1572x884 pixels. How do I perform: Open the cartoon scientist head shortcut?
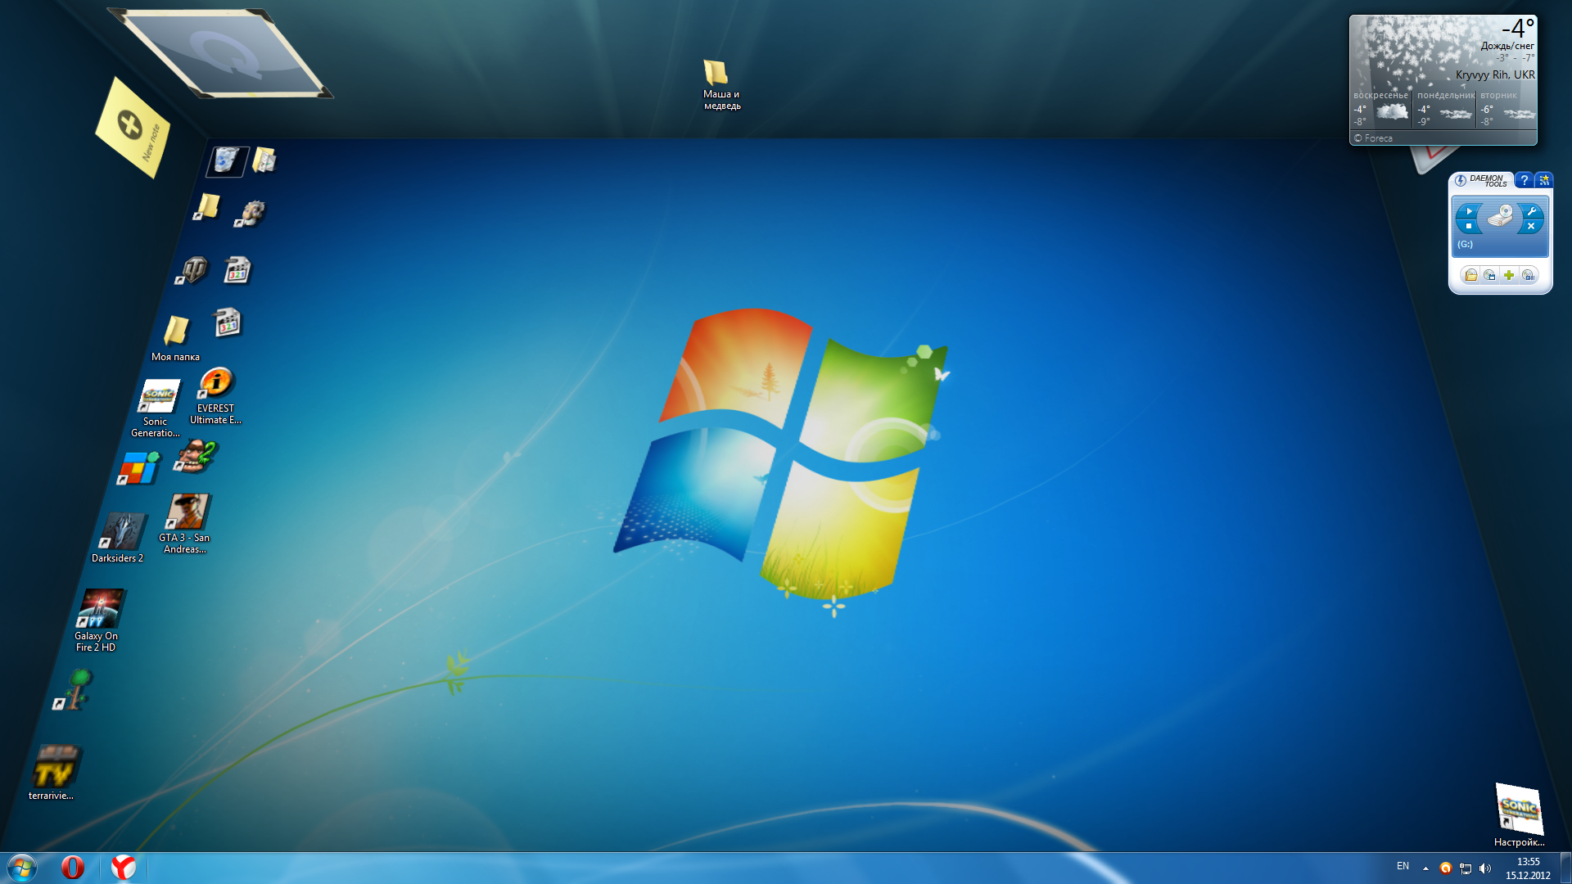pos(251,214)
